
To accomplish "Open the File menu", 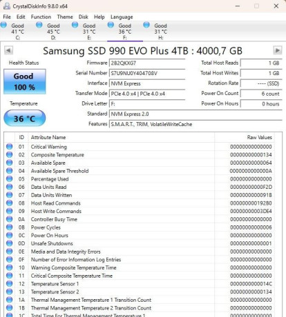I will (x=7, y=17).
